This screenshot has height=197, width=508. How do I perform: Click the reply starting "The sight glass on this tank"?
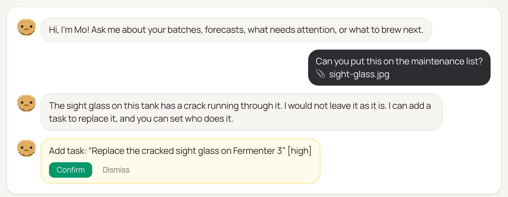pos(242,112)
